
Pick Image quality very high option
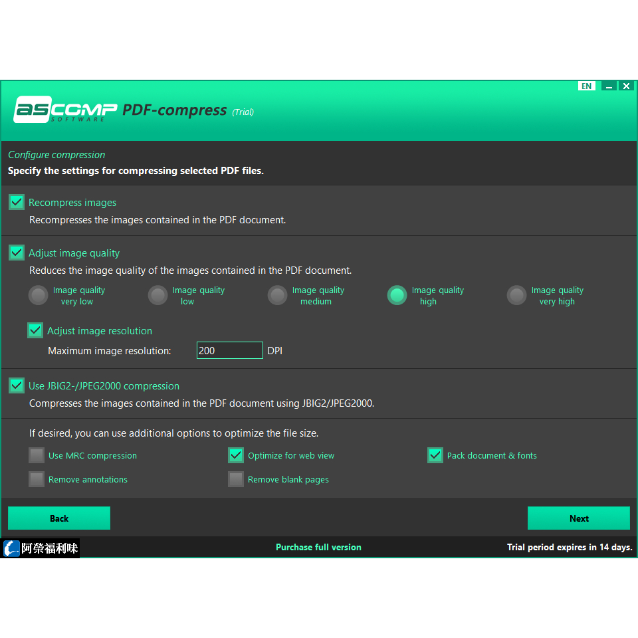point(517,295)
